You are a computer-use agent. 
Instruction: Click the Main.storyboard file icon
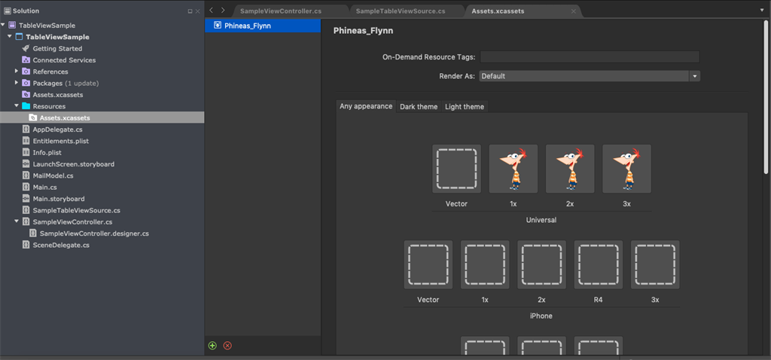coord(26,199)
